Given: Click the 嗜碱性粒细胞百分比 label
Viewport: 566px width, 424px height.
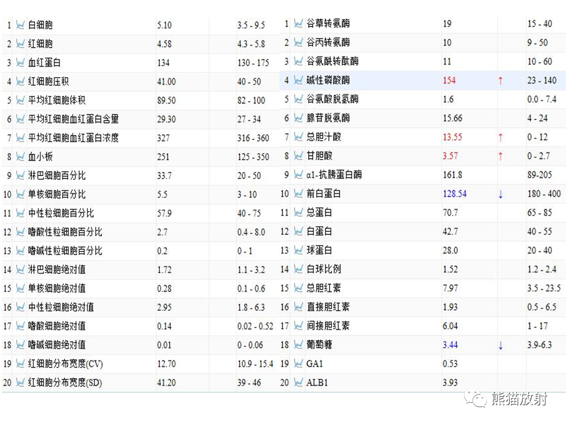Looking at the screenshot, I should click(65, 251).
